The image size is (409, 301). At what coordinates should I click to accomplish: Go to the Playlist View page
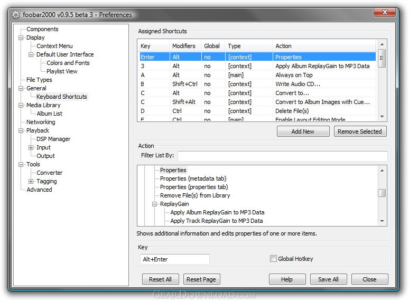[62, 71]
